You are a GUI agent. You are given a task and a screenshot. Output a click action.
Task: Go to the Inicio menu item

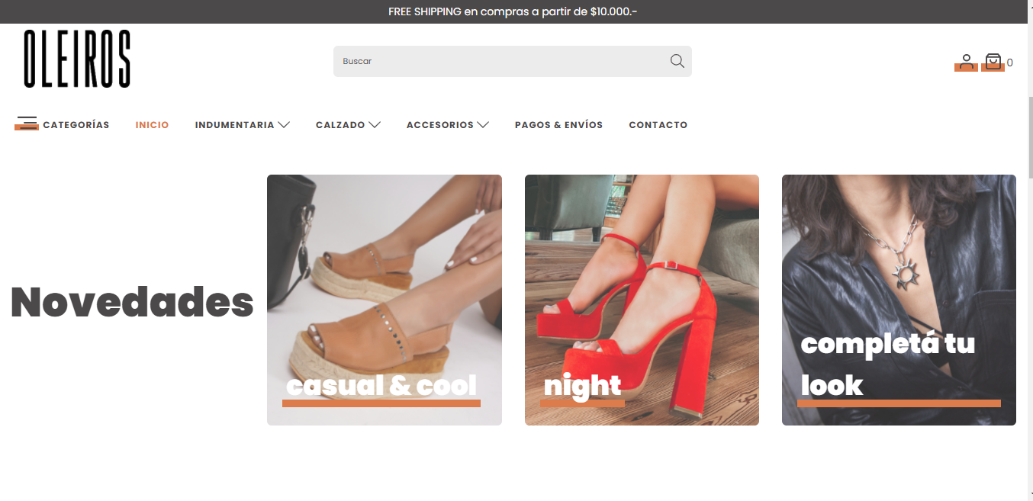[152, 124]
